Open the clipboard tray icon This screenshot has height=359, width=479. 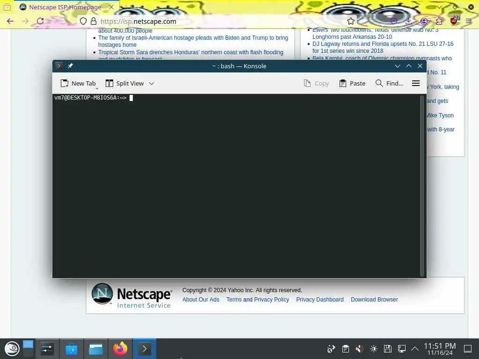pos(346,349)
